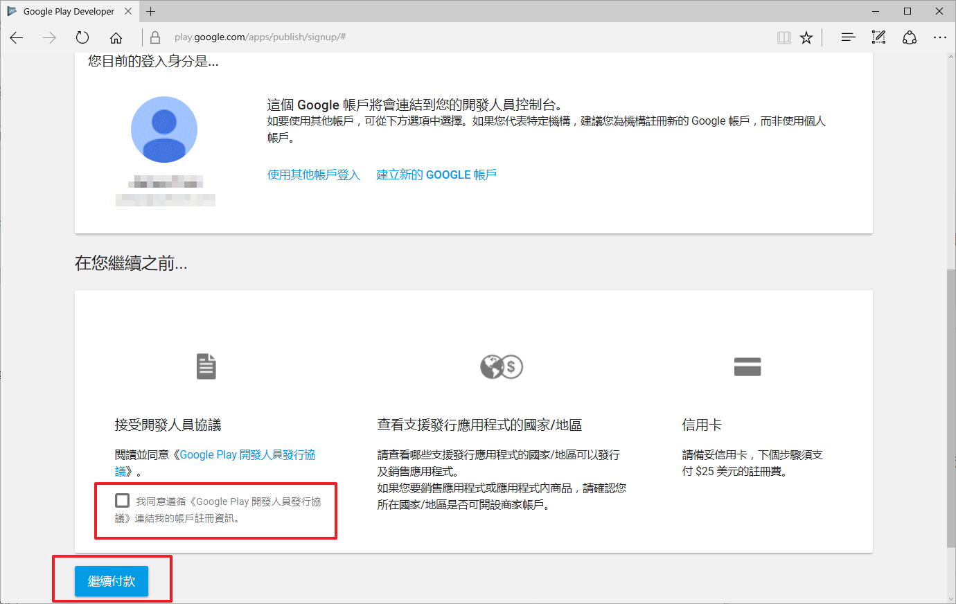Viewport: 956px width, 604px height.
Task: Maximize the browser window
Action: point(908,11)
